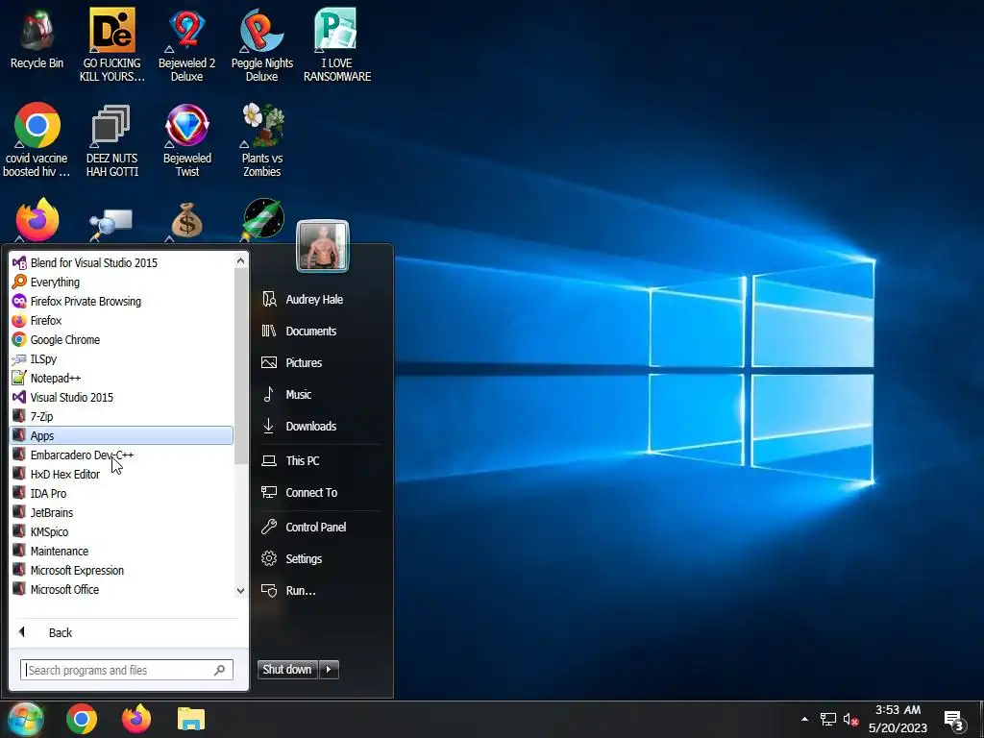Open Firefox from the taskbar
The height and width of the screenshot is (738, 984).
(x=136, y=719)
